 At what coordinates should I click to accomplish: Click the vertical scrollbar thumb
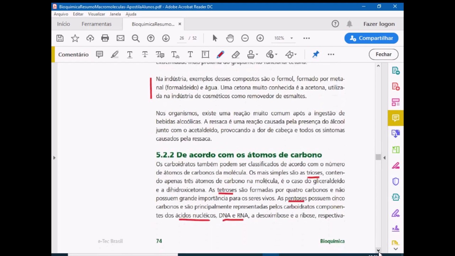378,157
